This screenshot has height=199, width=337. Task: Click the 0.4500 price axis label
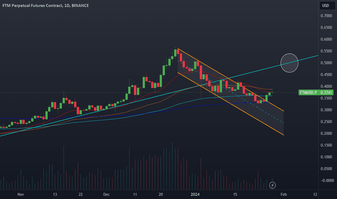(x=326, y=75)
